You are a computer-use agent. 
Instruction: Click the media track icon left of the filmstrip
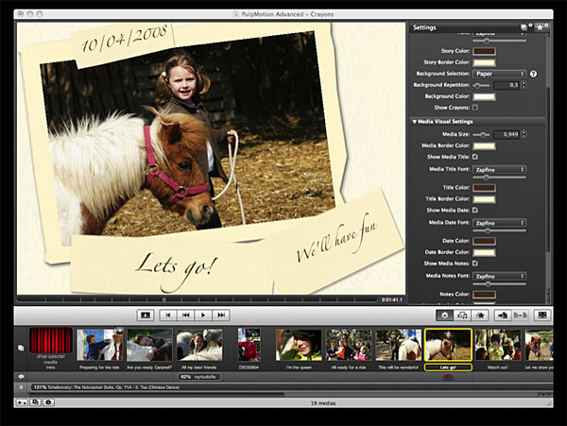coord(21,348)
